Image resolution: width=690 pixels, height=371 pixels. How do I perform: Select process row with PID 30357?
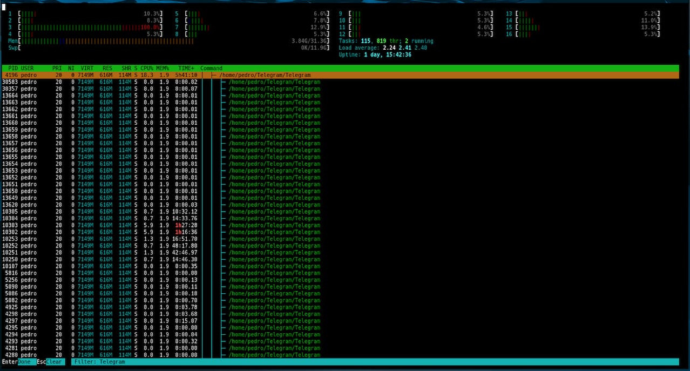[x=340, y=89]
